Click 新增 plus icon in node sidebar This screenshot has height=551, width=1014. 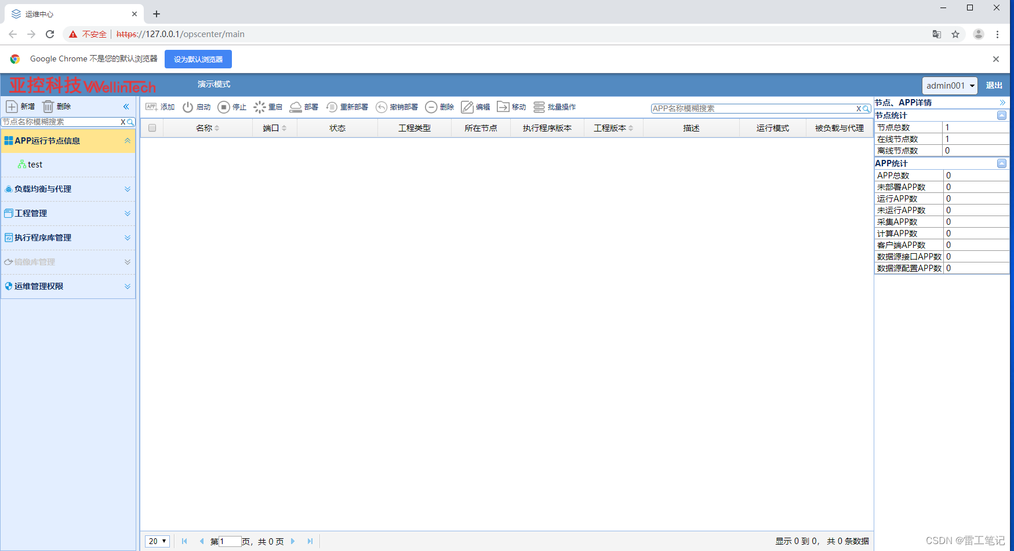[x=12, y=107]
